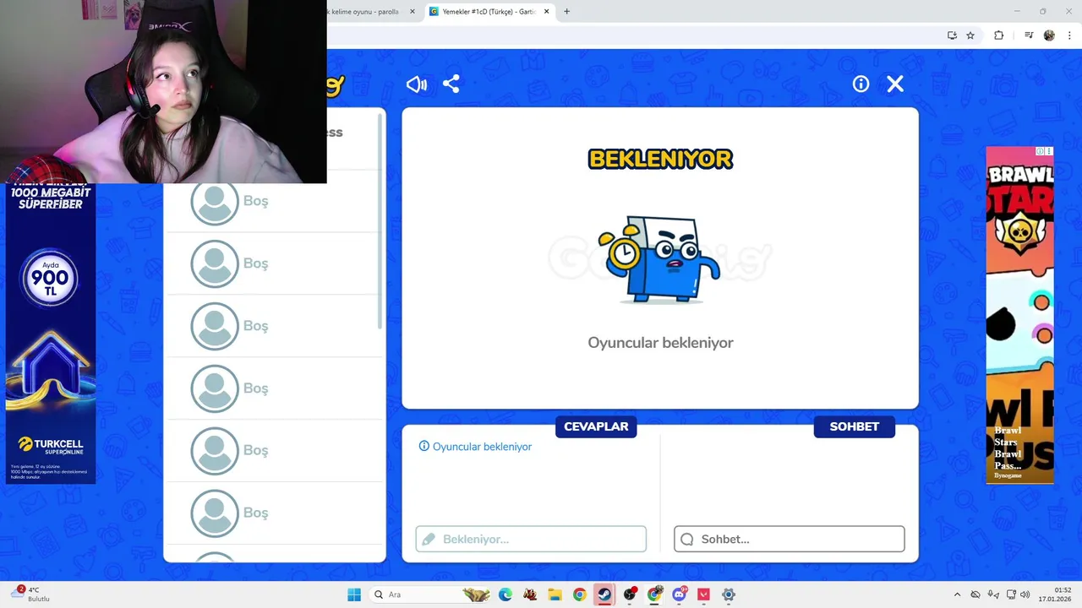This screenshot has width=1082, height=608.
Task: Click the BEKLENİYOR heading
Action: pyautogui.click(x=660, y=159)
